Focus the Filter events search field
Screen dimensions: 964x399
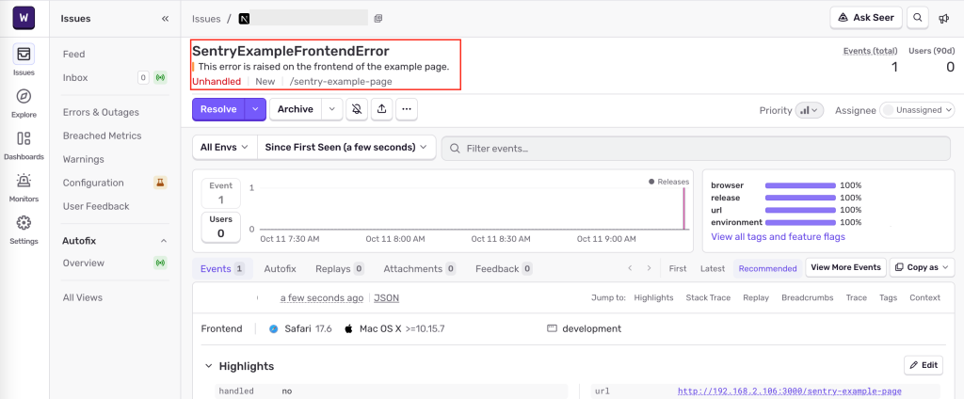coord(696,148)
